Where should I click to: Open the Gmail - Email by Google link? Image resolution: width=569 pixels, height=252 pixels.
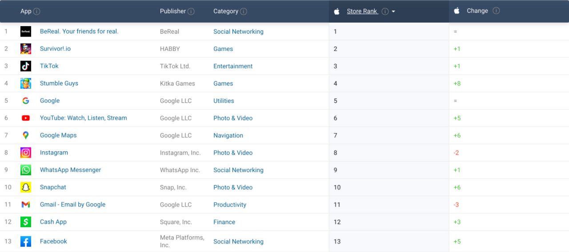coord(72,205)
